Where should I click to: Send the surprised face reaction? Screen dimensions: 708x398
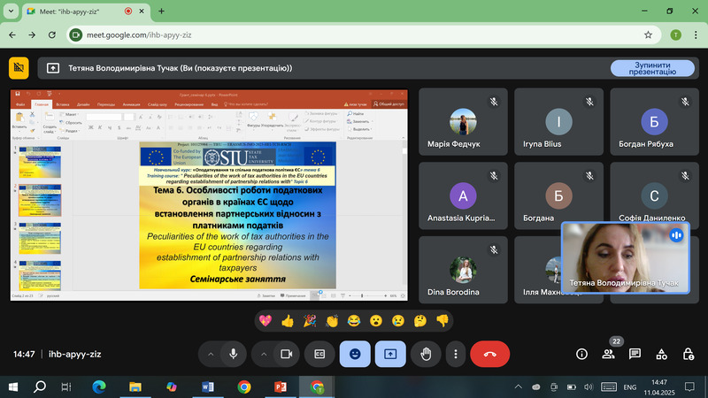coord(376,321)
